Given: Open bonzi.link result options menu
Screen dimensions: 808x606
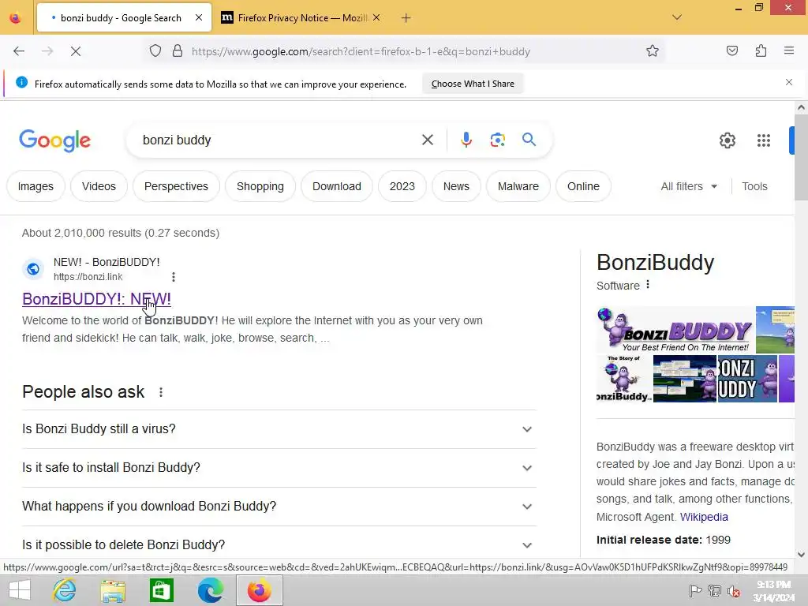Looking at the screenshot, I should click(x=174, y=277).
